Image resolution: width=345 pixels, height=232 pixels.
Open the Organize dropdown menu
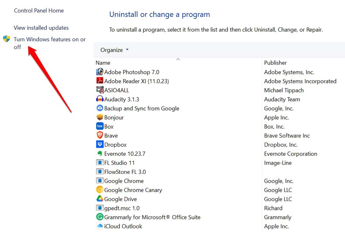tap(114, 50)
